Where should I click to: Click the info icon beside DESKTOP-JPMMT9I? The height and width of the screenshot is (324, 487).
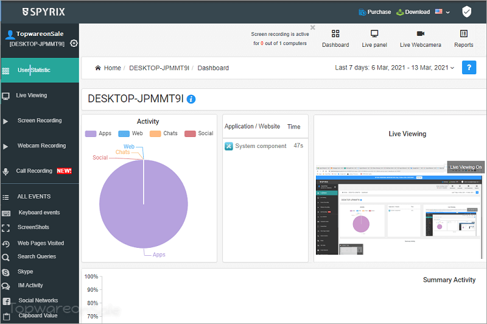coord(191,99)
